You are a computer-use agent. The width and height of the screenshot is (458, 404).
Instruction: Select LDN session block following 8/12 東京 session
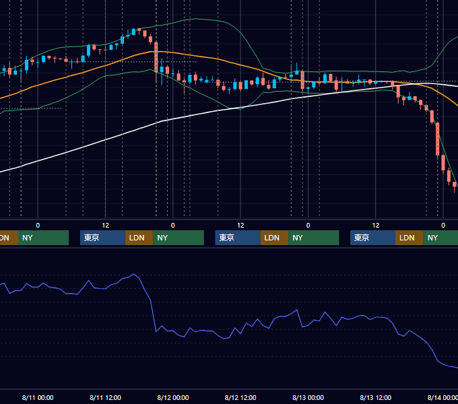point(274,238)
